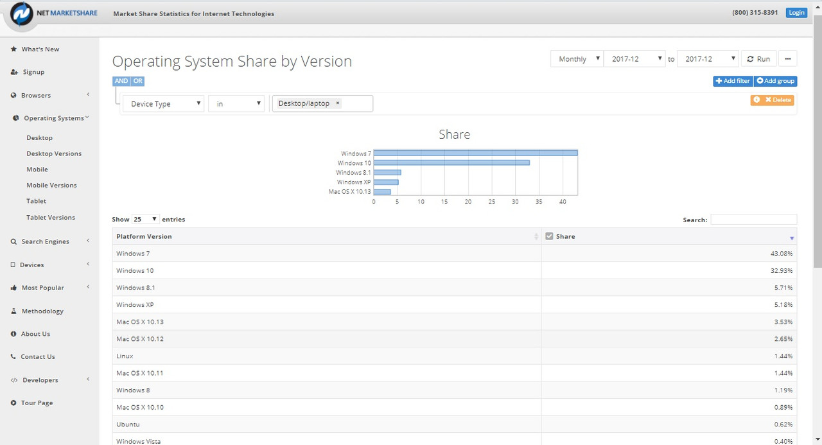Viewport: 822px width, 445px height.
Task: Open the Device Type filter dropdown
Action: click(x=163, y=103)
